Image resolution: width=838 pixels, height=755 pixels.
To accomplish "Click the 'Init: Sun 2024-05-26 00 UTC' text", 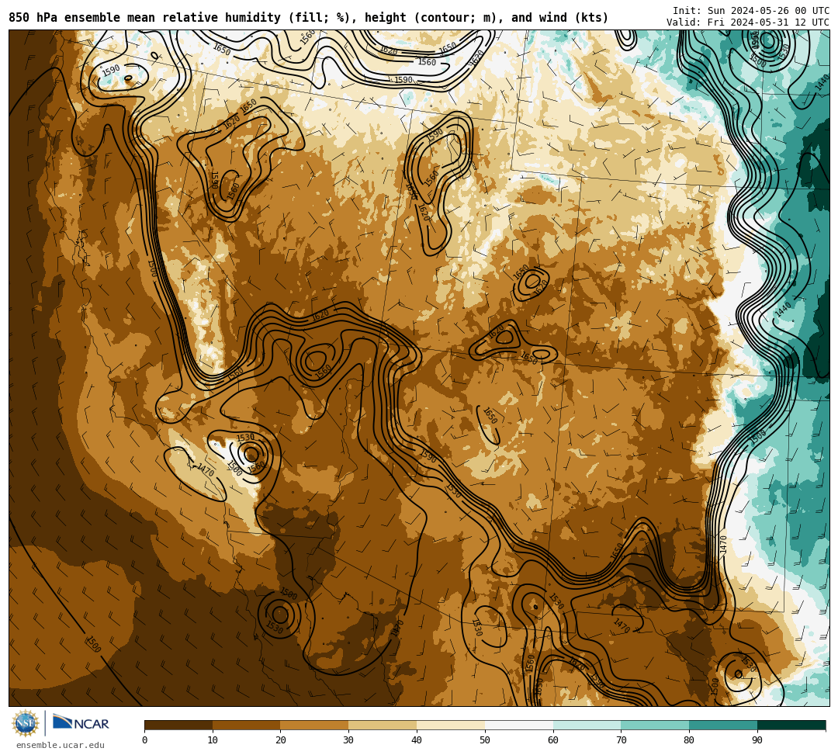I will pos(751,11).
